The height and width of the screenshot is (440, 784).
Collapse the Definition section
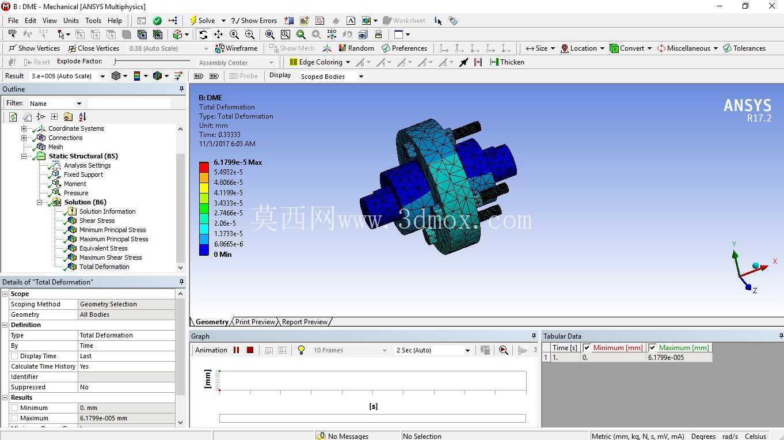5,325
